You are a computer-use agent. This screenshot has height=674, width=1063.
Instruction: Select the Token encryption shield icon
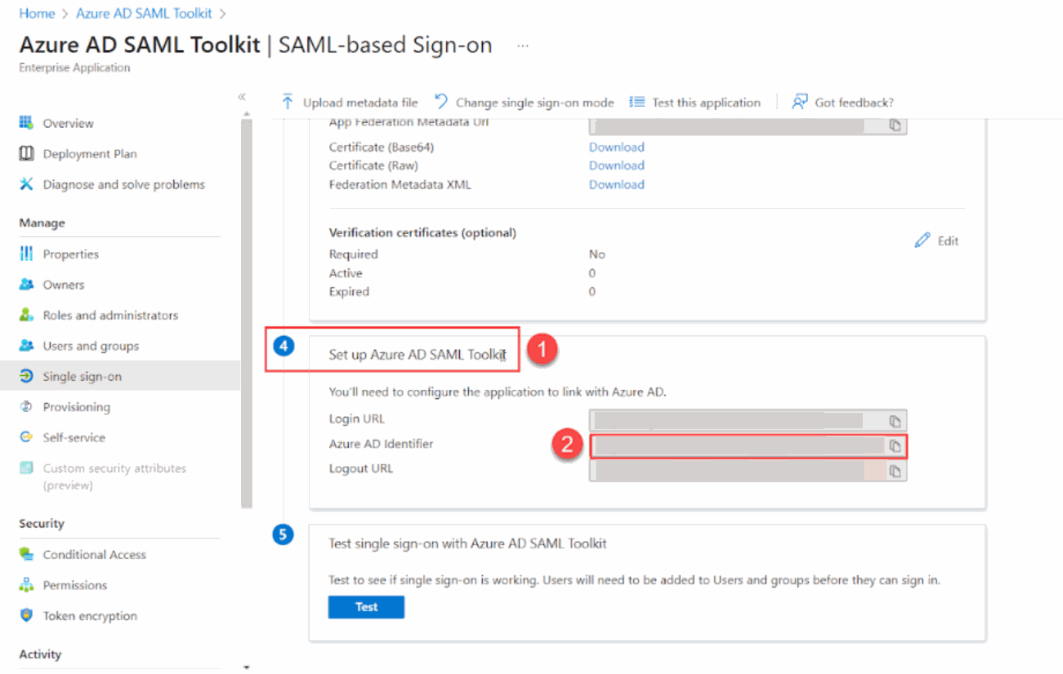click(x=27, y=615)
